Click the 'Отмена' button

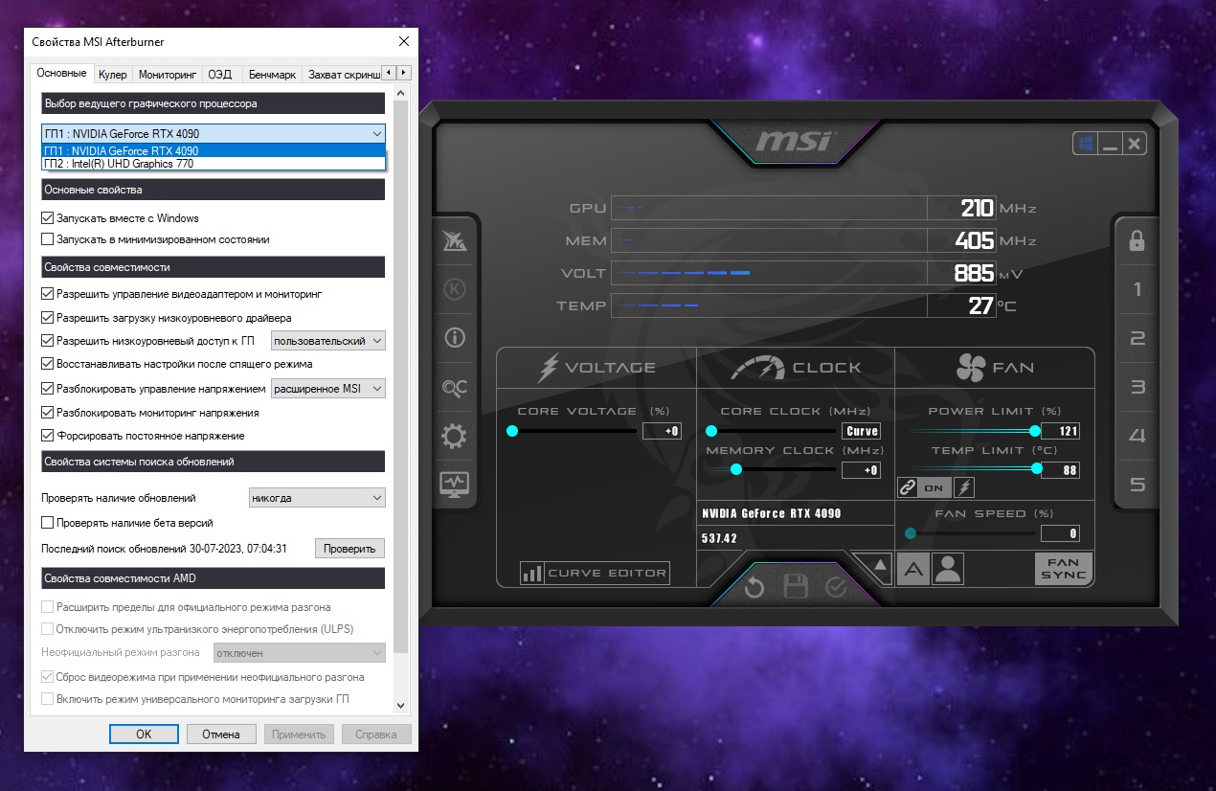pyautogui.click(x=221, y=734)
